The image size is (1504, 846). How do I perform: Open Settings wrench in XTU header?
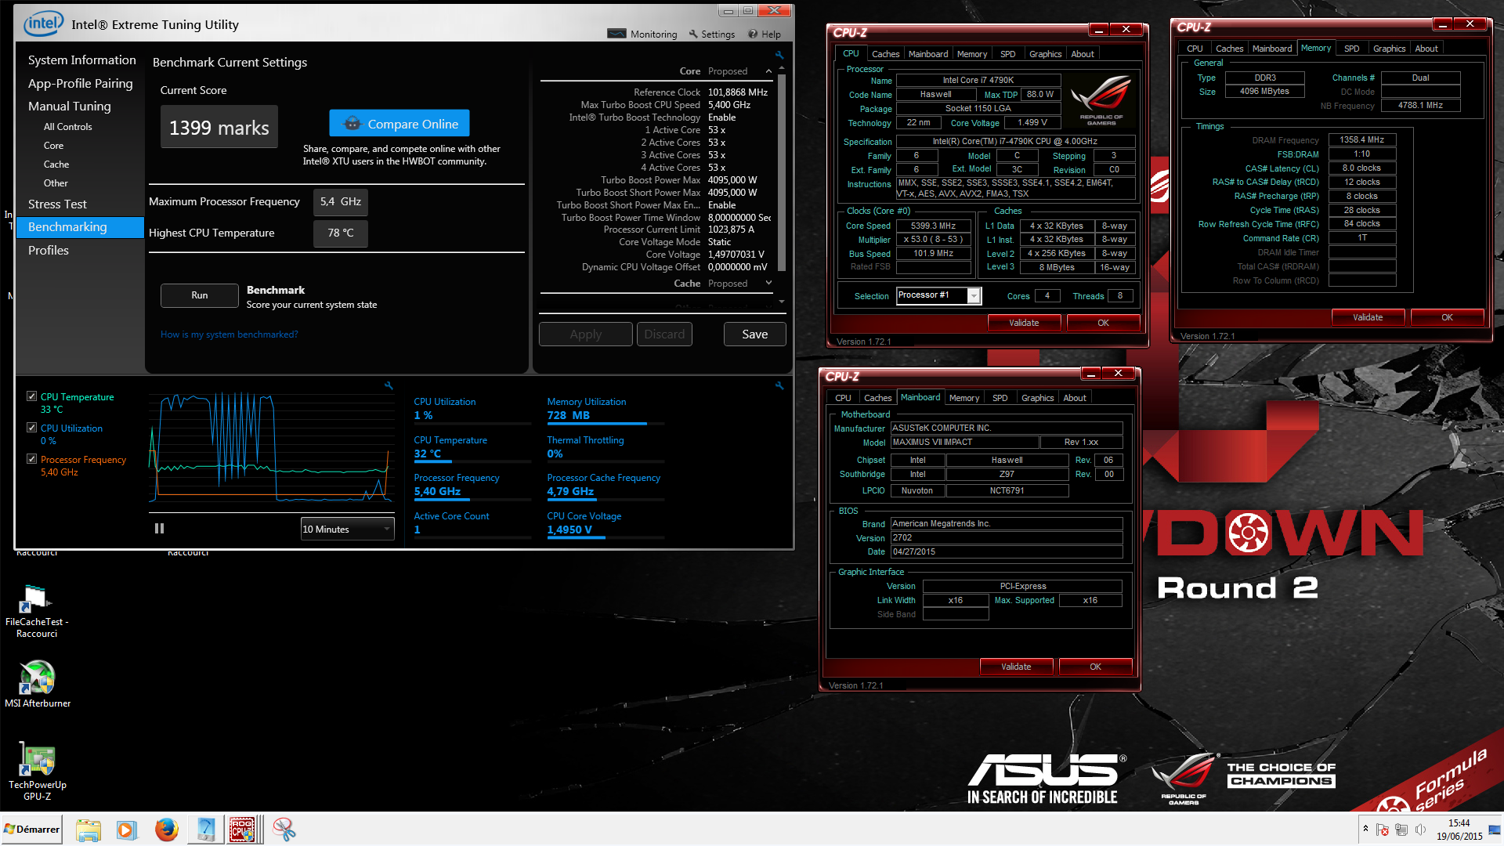[693, 34]
